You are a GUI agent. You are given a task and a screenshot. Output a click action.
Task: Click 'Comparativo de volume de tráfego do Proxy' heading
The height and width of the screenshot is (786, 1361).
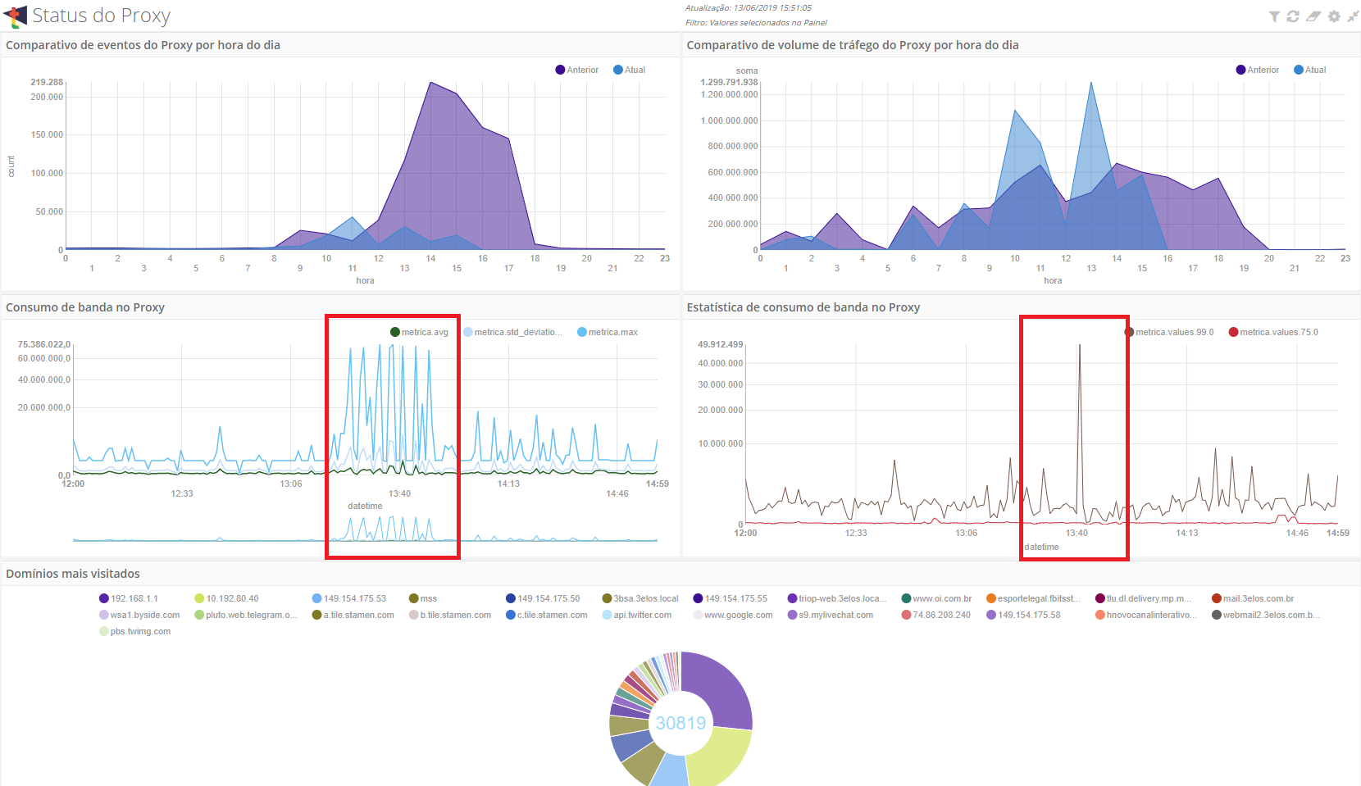pyautogui.click(x=853, y=45)
